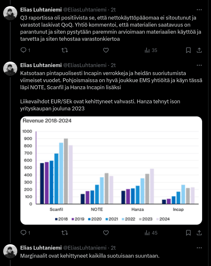
Task: Bookmark the revenue chart tweet
Action: 189,233
